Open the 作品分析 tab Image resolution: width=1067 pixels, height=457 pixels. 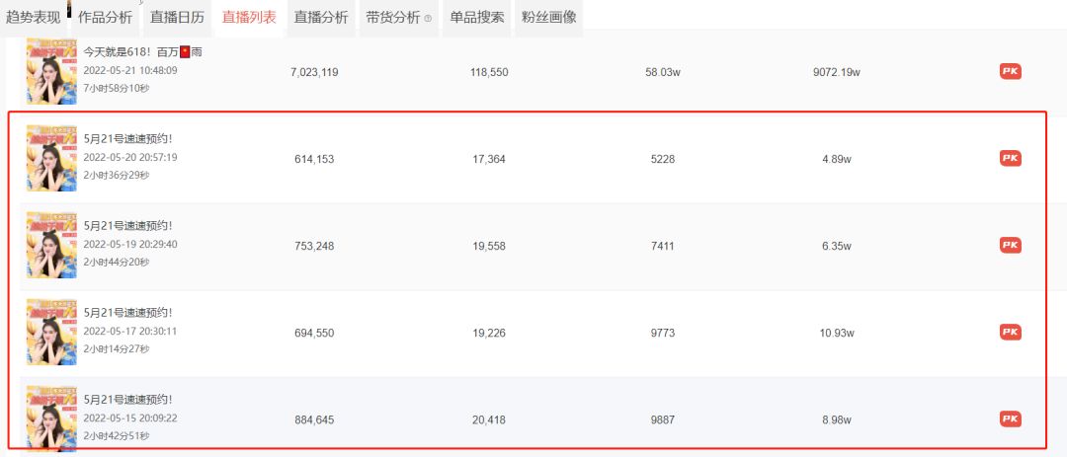(105, 17)
